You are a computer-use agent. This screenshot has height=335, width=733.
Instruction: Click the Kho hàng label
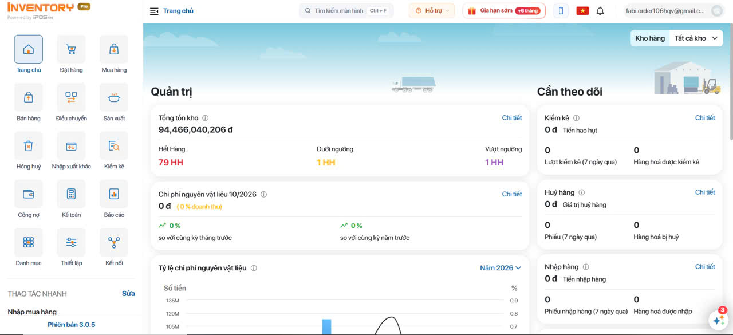pyautogui.click(x=650, y=38)
